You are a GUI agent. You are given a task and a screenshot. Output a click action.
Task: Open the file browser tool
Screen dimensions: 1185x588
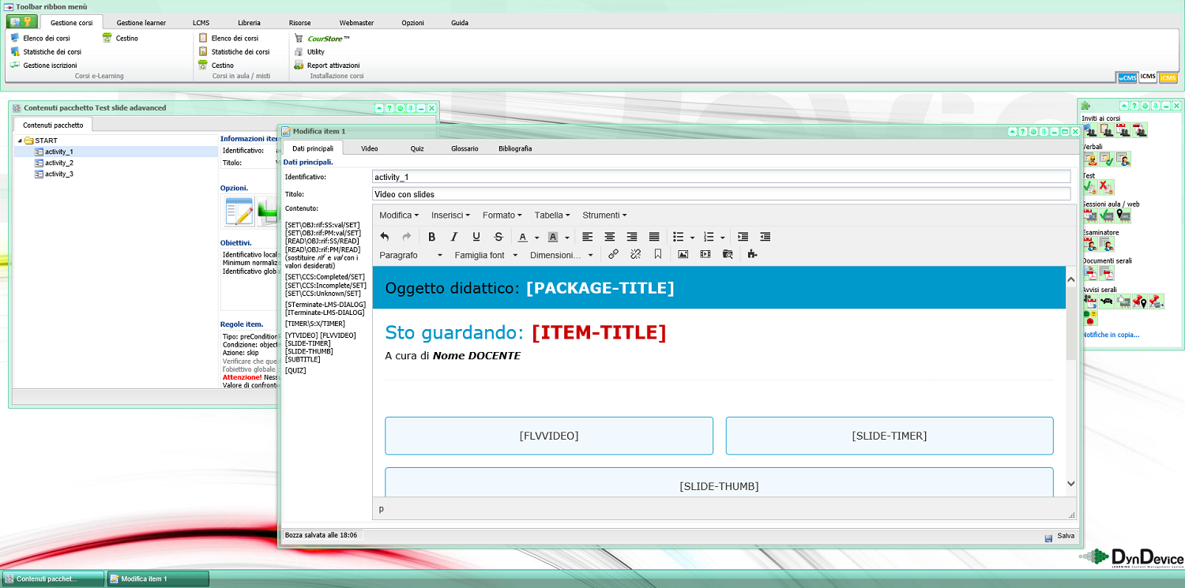click(728, 254)
